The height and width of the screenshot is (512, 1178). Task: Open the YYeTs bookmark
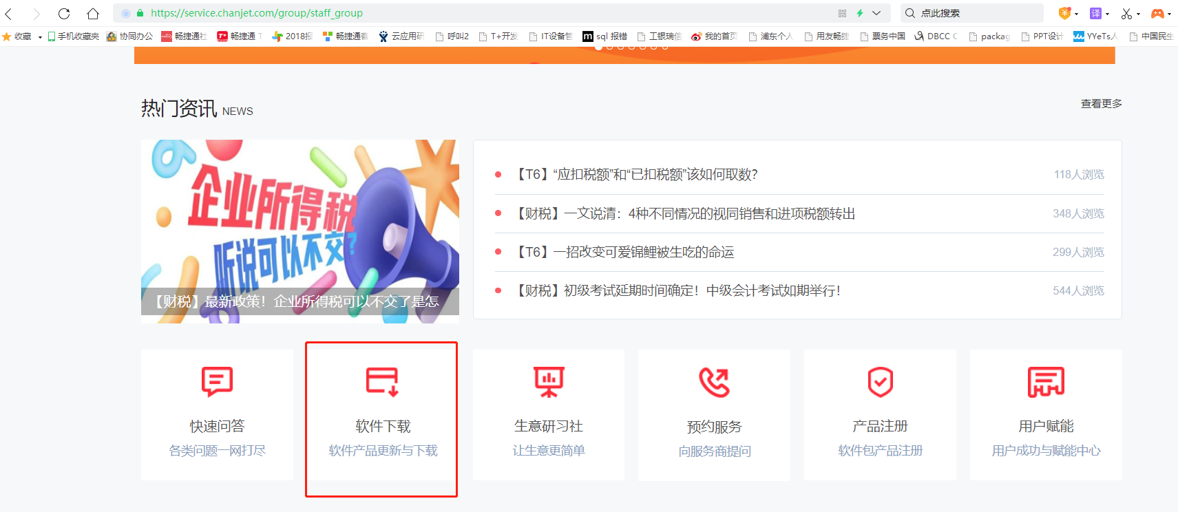pos(1095,36)
